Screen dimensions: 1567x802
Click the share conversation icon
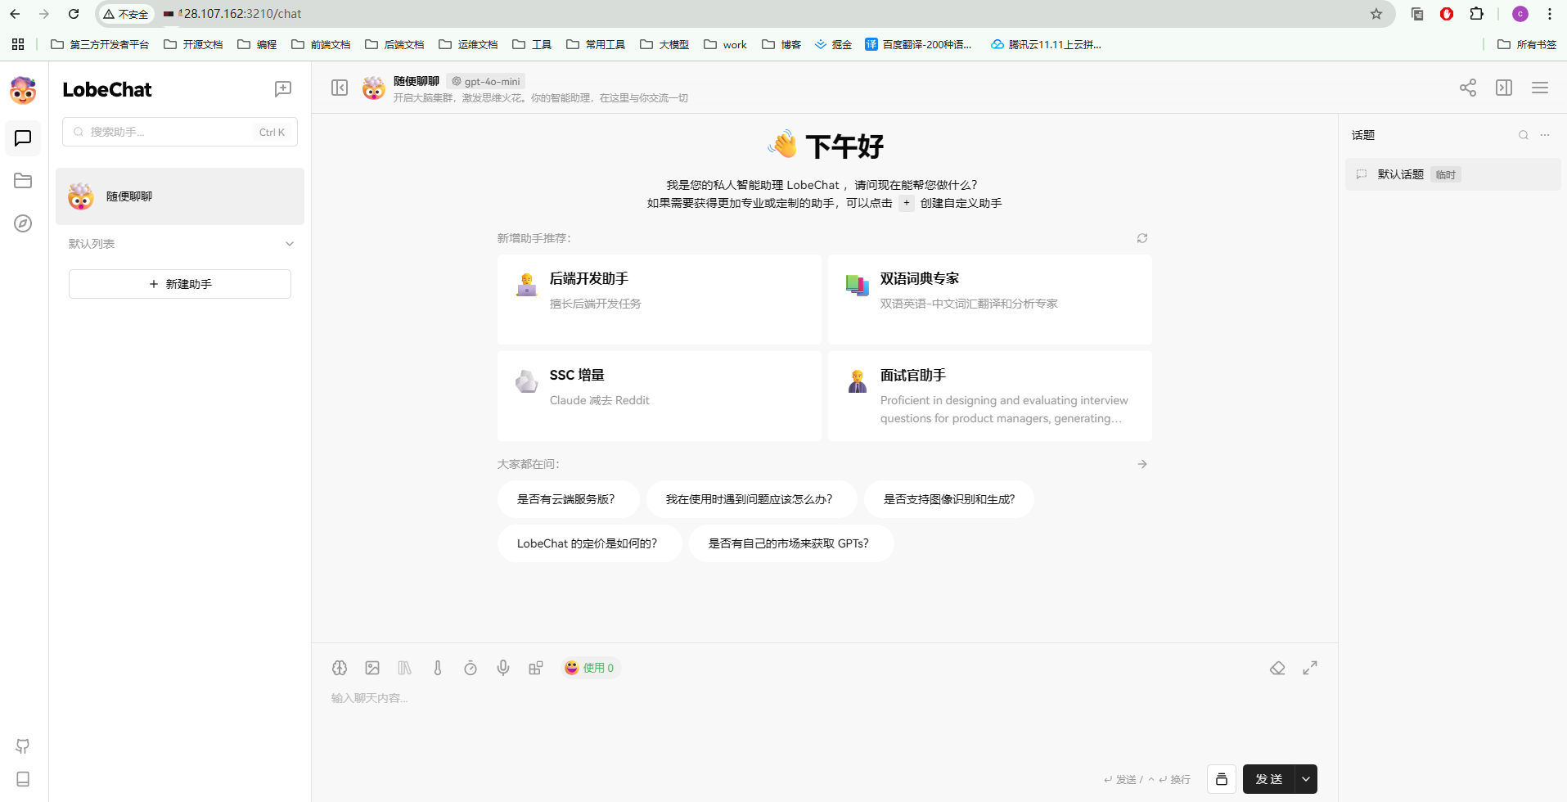point(1468,88)
